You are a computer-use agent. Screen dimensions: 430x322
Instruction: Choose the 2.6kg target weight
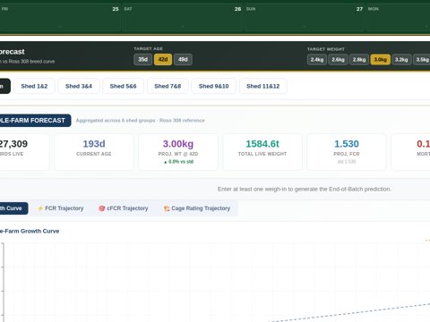tap(338, 60)
